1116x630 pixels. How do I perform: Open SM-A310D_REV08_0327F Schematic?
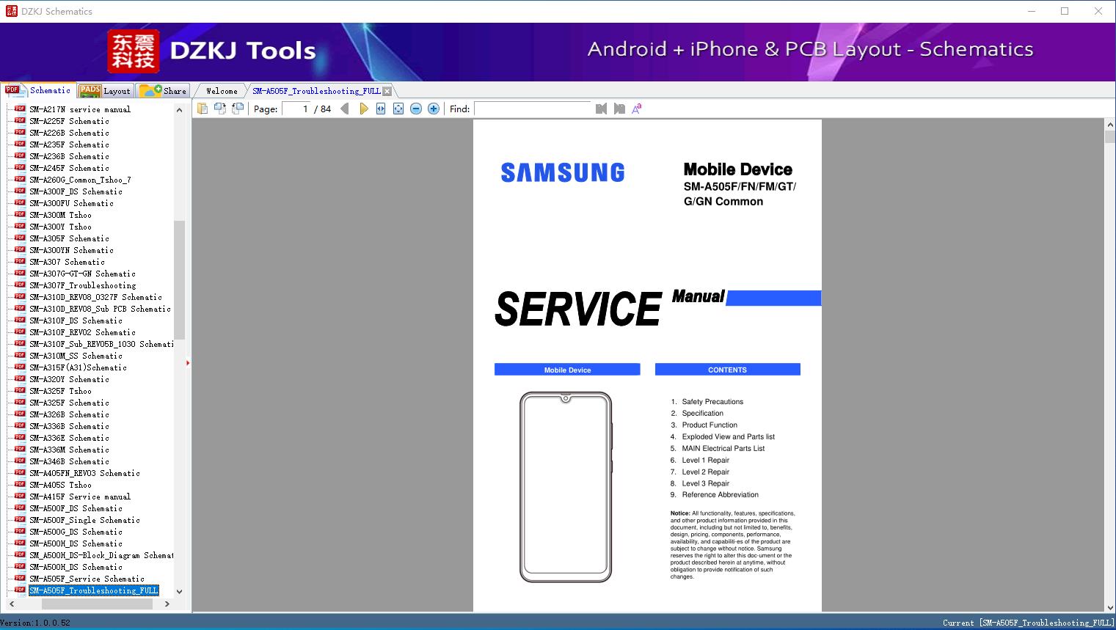tap(95, 297)
